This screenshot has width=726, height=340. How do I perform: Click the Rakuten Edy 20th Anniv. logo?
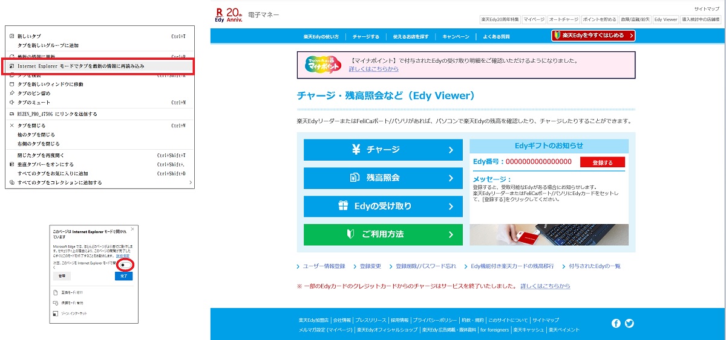(228, 15)
